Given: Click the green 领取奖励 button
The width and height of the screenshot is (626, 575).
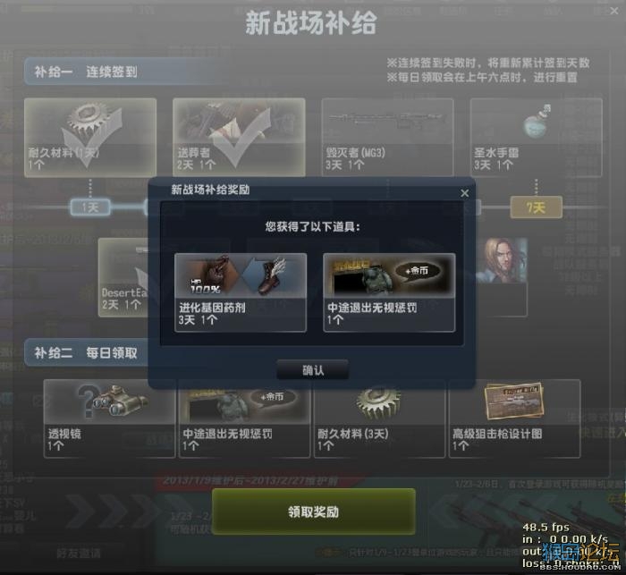Looking at the screenshot, I should [x=313, y=512].
